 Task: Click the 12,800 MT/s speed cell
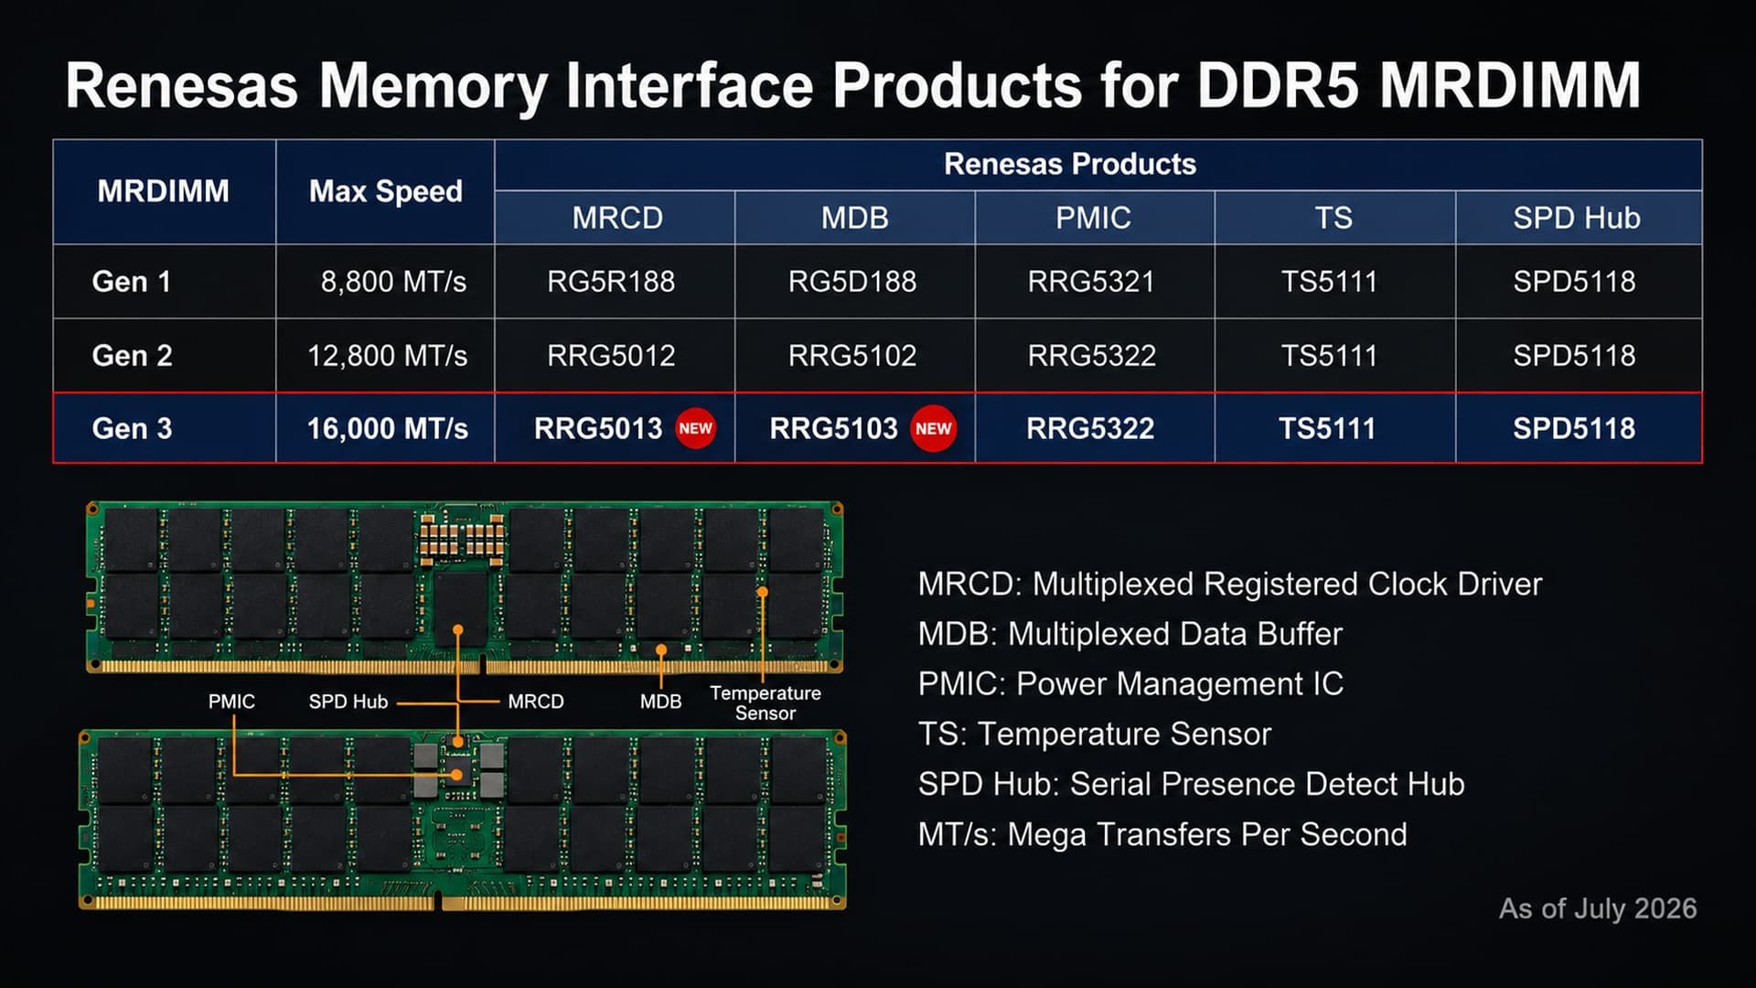point(387,356)
